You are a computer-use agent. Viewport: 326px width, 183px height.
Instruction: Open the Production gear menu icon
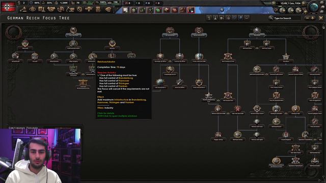(x=79, y=9)
